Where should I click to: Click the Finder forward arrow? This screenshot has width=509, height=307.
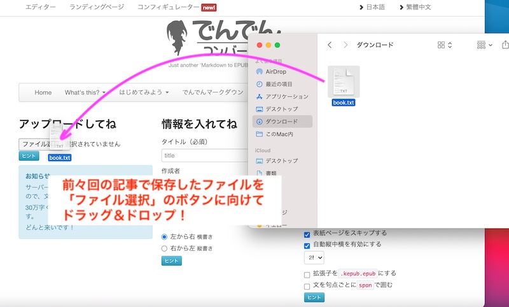345,45
